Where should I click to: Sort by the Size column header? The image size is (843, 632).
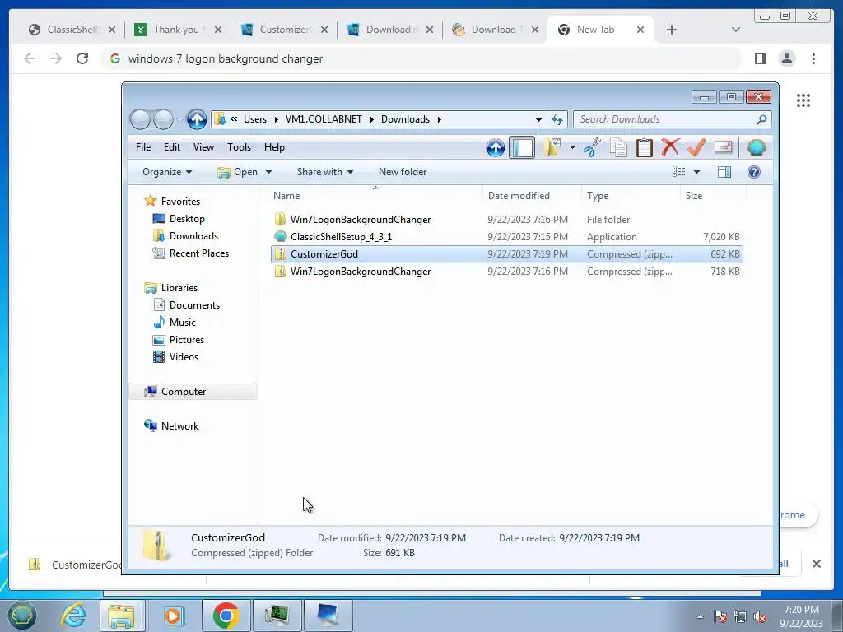coord(713,196)
